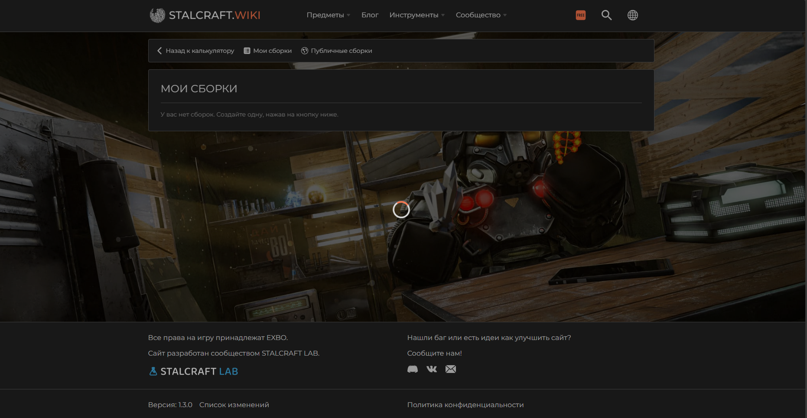Open the STALCRAFT.WIKI home logo
Image resolution: width=807 pixels, height=418 pixels.
(x=205, y=15)
